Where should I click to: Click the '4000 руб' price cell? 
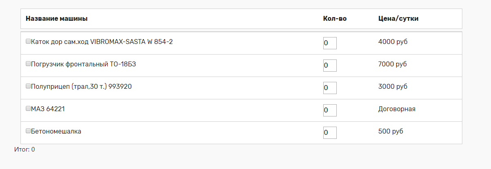click(x=393, y=42)
